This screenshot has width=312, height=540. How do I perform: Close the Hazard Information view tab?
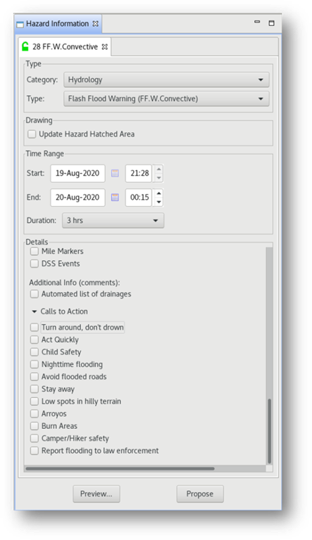point(96,24)
